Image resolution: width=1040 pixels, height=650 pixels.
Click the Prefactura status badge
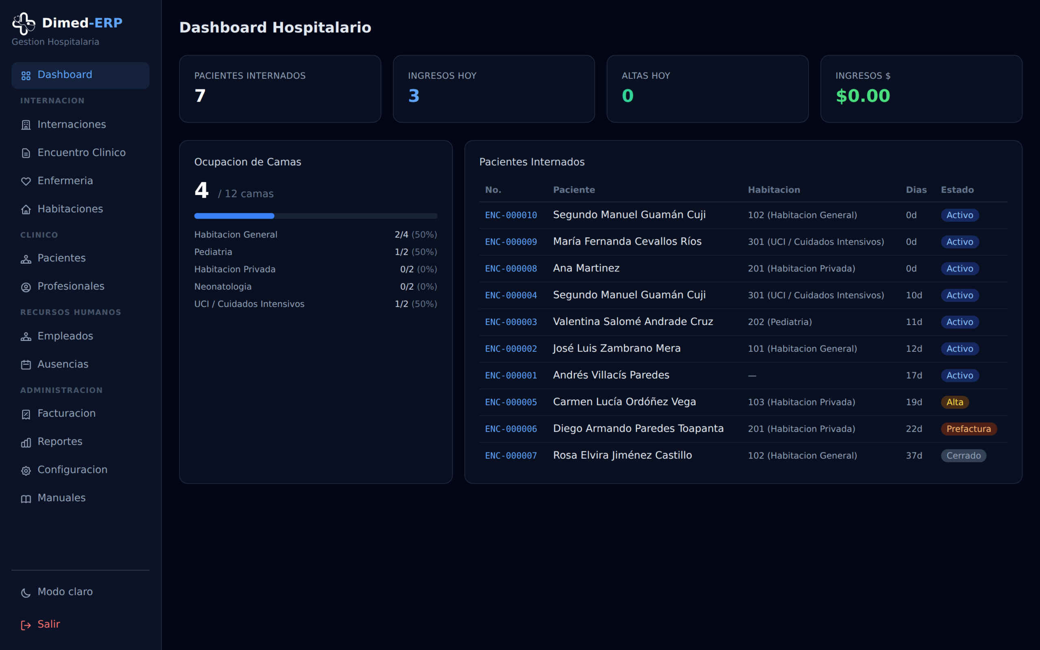tap(968, 429)
